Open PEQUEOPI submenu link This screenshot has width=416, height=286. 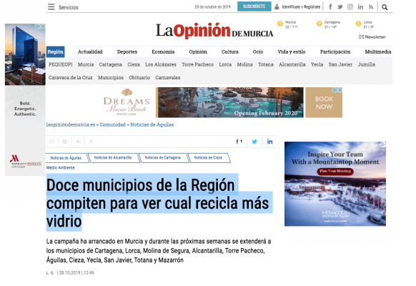(61, 64)
